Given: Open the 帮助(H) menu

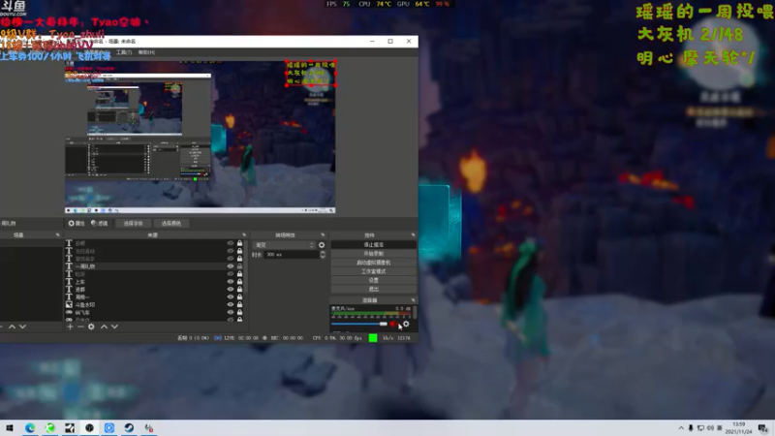Looking at the screenshot, I should coord(146,52).
